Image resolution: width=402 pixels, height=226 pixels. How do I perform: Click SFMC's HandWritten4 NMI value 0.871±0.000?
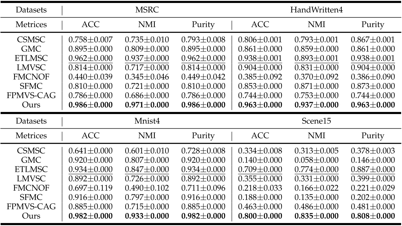click(x=316, y=86)
